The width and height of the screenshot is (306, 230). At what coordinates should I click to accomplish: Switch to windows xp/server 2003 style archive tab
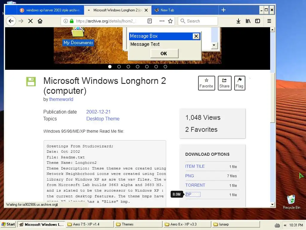point(50,10)
